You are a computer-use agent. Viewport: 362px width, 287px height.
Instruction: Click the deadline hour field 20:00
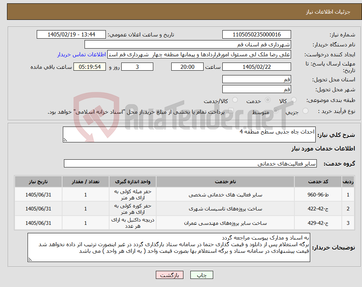tap(187, 67)
